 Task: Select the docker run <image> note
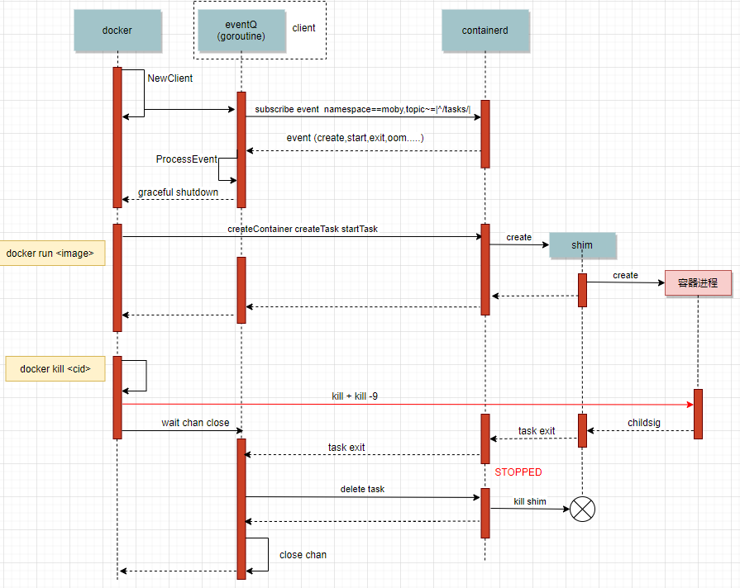(52, 253)
